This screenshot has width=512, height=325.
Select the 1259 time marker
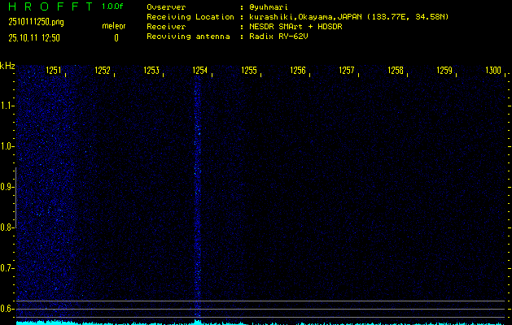[x=444, y=71]
